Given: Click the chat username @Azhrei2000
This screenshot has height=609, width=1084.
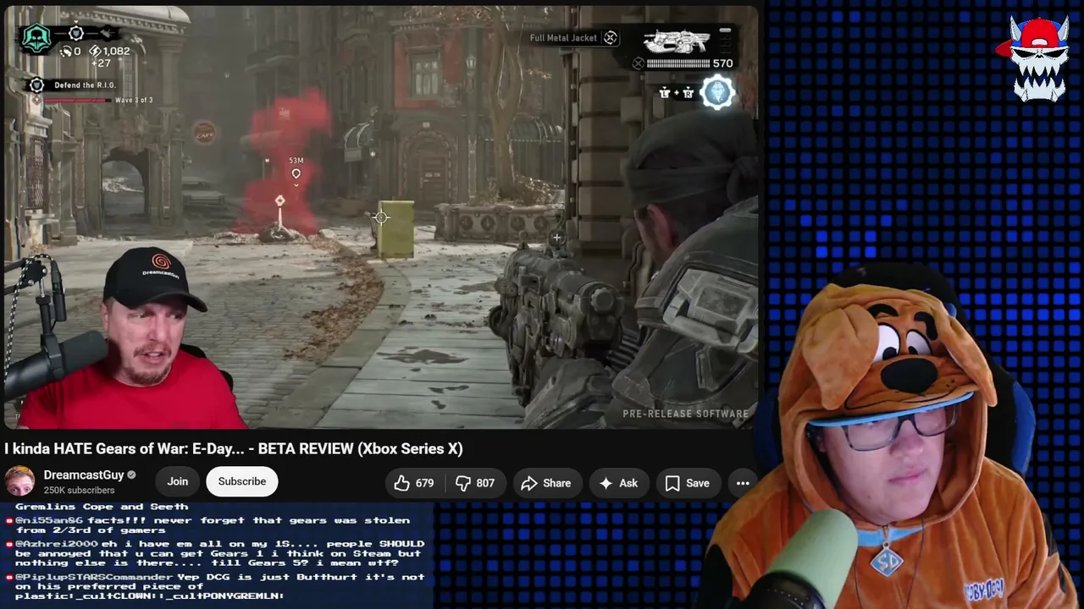Looking at the screenshot, I should (x=57, y=544).
